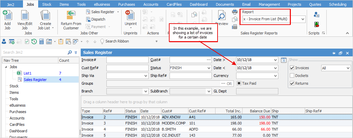Click the clipboard icon in quick toolbar
The image size is (353, 138).
(60, 42)
